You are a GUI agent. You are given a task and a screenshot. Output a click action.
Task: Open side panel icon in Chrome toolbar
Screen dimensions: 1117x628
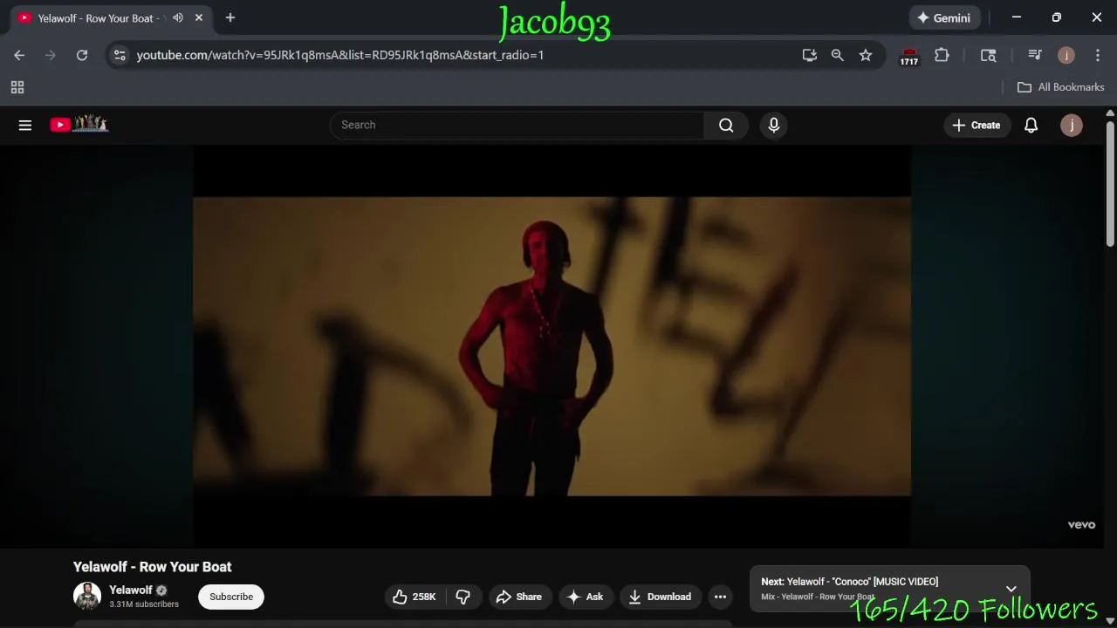coord(989,55)
